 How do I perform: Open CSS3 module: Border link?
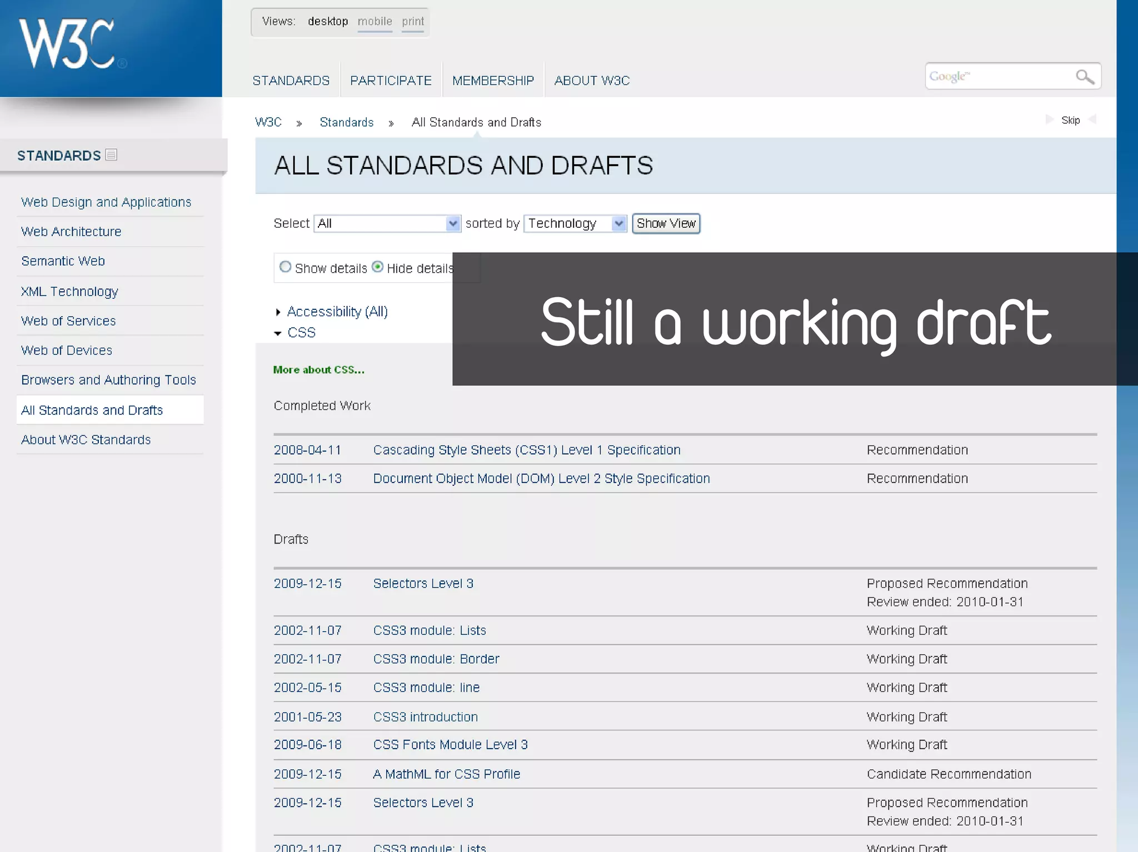tap(436, 659)
